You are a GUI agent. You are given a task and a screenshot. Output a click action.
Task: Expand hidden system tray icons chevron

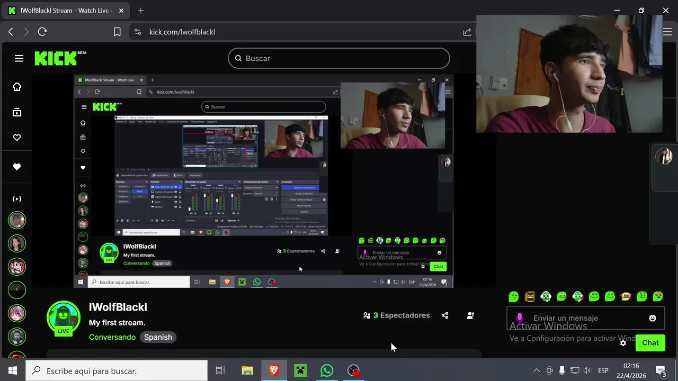tap(537, 370)
